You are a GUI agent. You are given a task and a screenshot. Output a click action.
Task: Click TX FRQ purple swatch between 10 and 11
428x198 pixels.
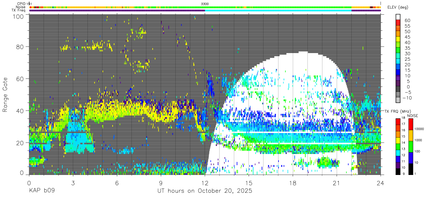pos(398,166)
